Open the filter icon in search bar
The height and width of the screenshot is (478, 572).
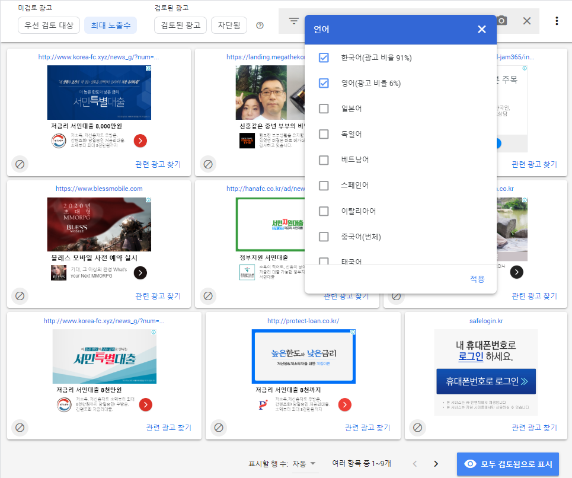tap(293, 21)
